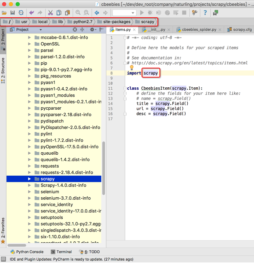Switch to the __init__.py editor tab
The image size is (254, 263).
pyautogui.click(x=156, y=30)
